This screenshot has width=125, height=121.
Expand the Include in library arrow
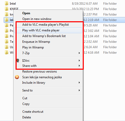click(x=79, y=83)
